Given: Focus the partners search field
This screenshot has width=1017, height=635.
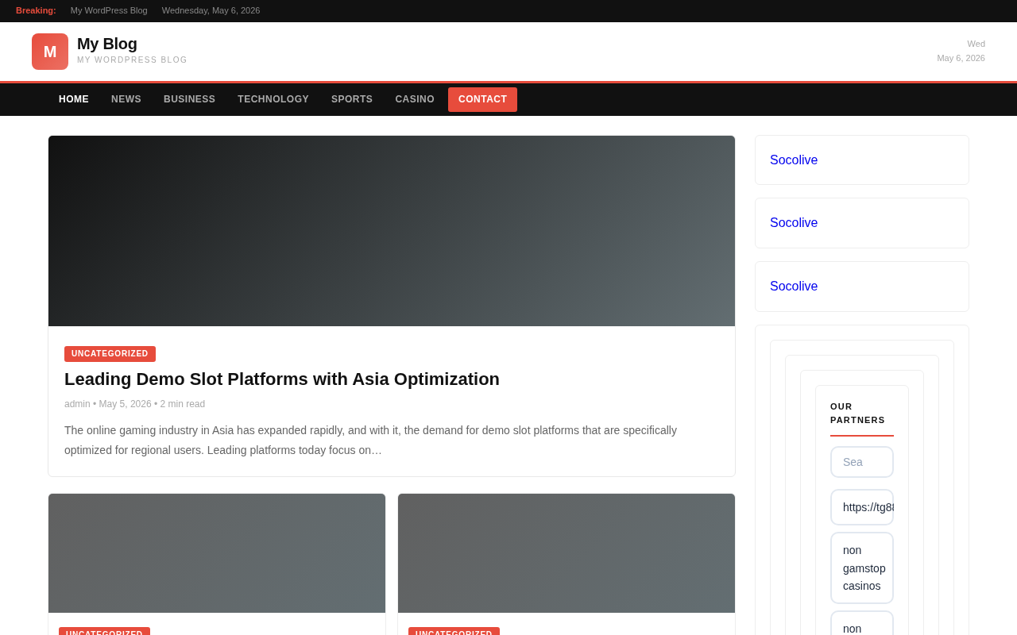Looking at the screenshot, I should (x=862, y=462).
